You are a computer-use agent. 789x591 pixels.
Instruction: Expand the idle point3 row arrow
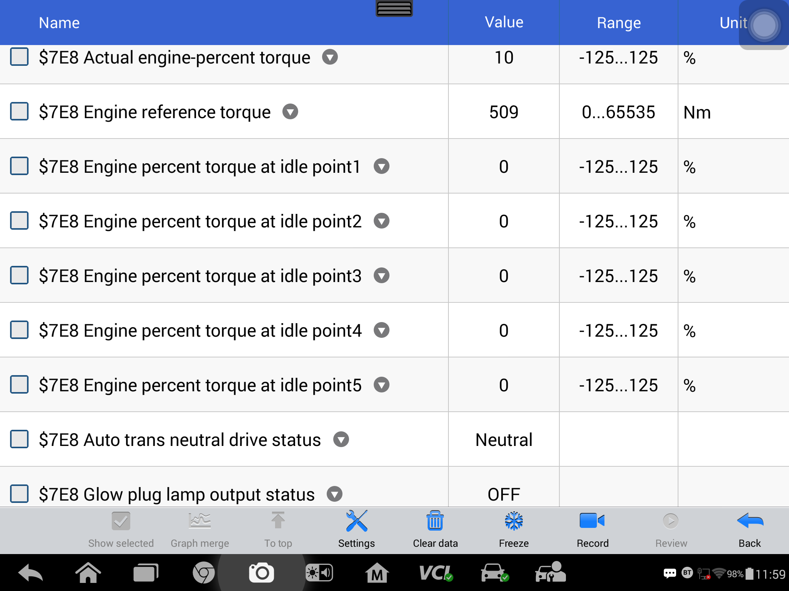[x=382, y=276]
